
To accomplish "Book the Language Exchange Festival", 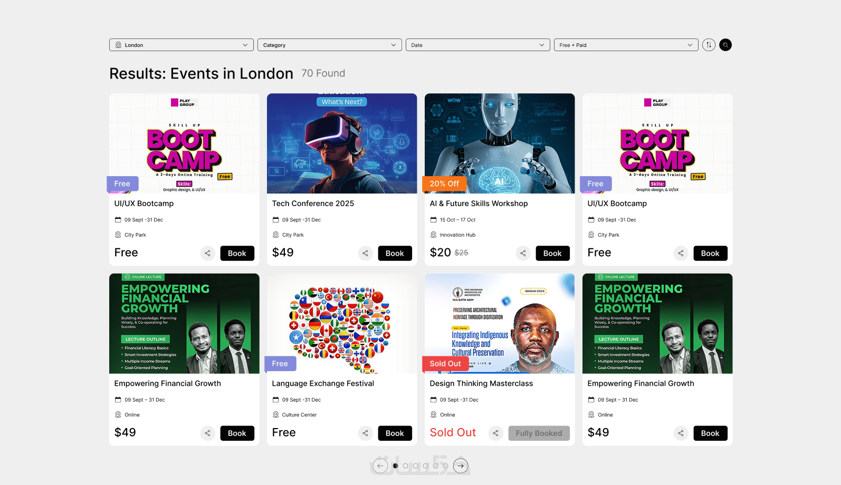I will pos(395,433).
